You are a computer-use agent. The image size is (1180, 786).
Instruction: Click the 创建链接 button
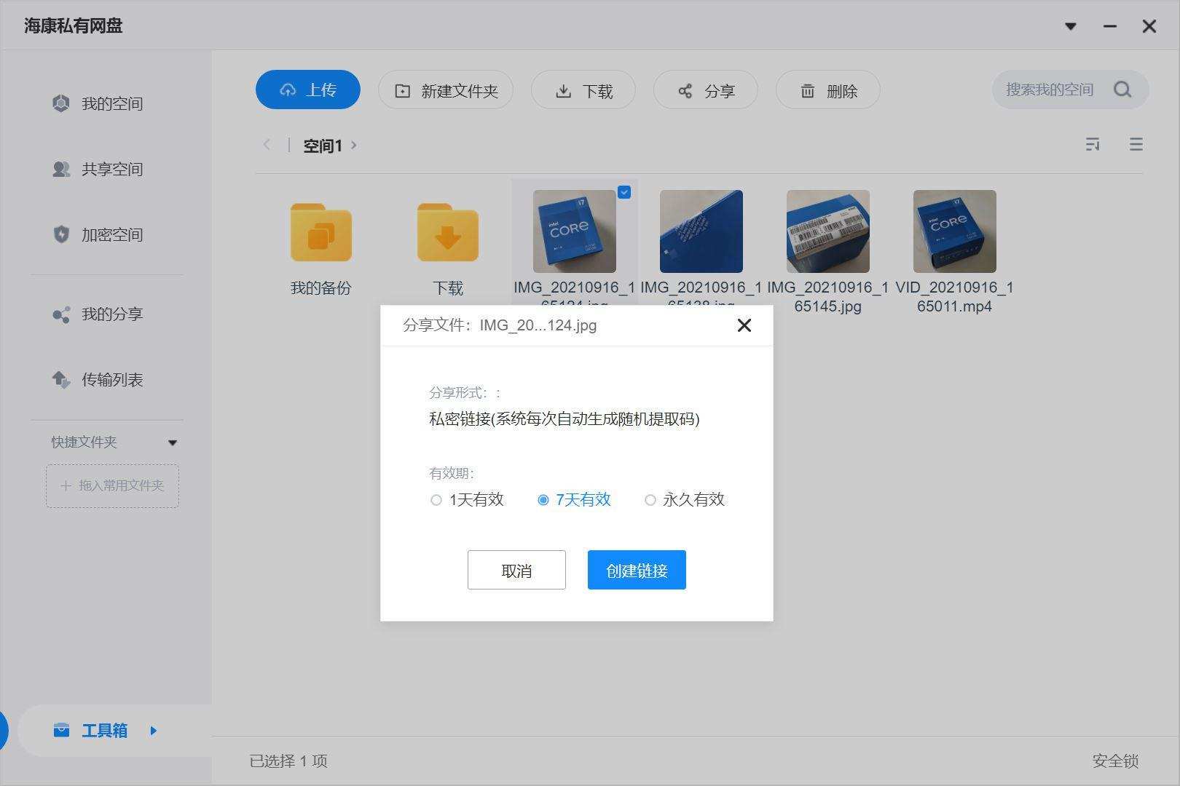coord(636,570)
